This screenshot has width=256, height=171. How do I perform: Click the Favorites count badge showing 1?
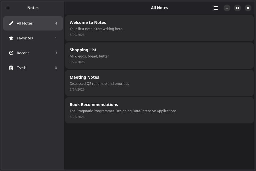pos(56,38)
